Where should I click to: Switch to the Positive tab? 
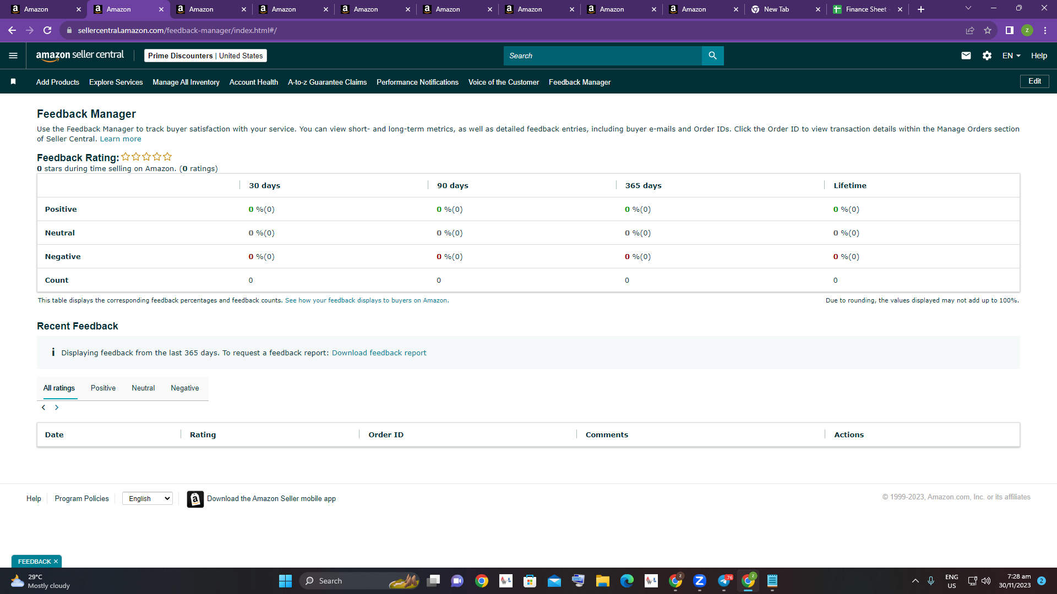coord(103,388)
